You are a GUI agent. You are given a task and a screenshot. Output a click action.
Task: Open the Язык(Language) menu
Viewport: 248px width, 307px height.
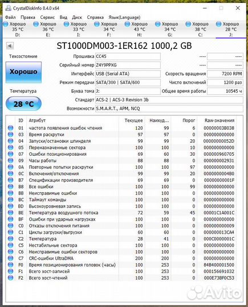click(x=124, y=17)
